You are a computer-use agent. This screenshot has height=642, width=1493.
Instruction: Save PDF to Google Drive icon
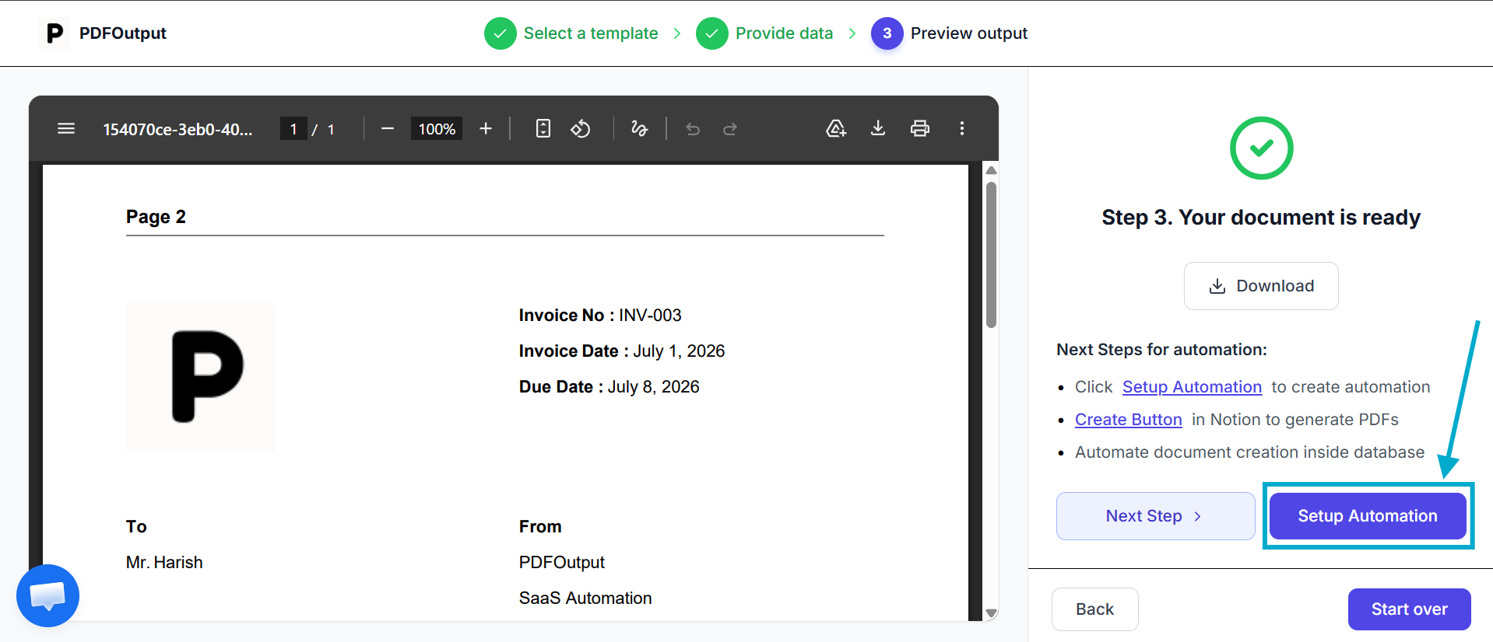(x=836, y=128)
